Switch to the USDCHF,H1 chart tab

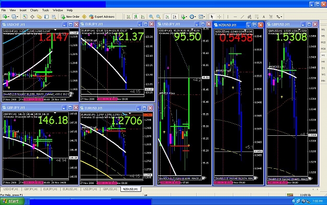click(x=10, y=189)
